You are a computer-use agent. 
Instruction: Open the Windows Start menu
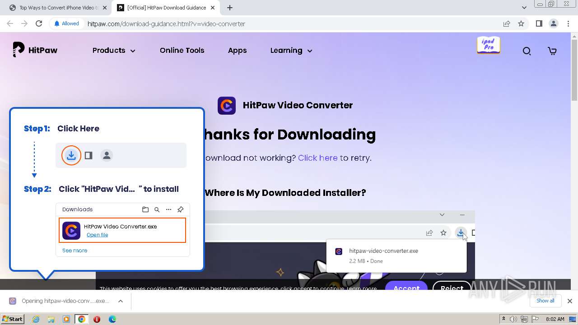click(x=13, y=319)
